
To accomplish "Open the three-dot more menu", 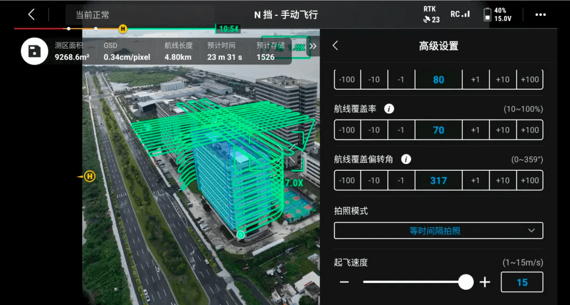I will click(540, 15).
